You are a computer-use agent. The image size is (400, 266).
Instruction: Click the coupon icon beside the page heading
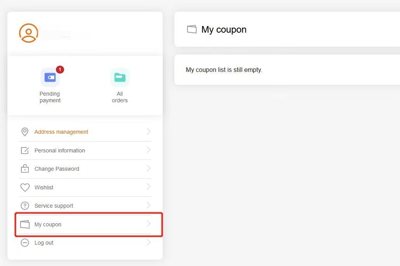click(x=192, y=29)
